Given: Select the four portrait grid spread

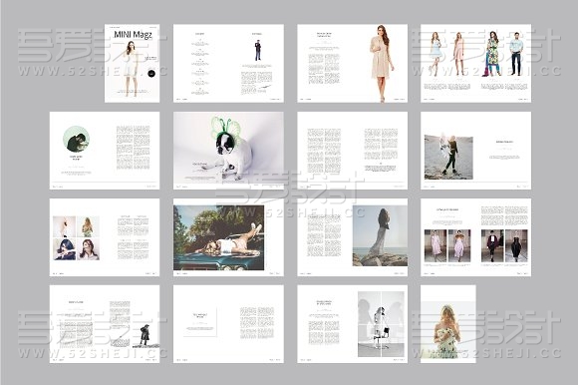Looking at the screenshot, I should (x=105, y=237).
